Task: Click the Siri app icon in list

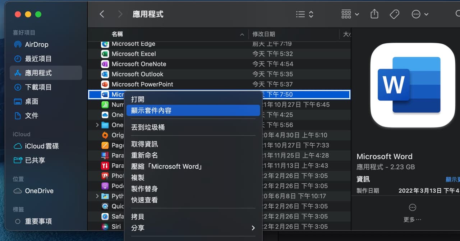Action: point(105,226)
